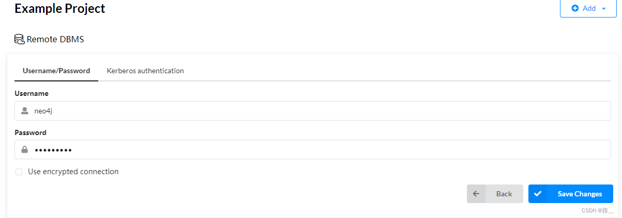Screen dimensions: 622x218
Task: Enable the Use encrypted connection checkbox
Action: pyautogui.click(x=19, y=172)
